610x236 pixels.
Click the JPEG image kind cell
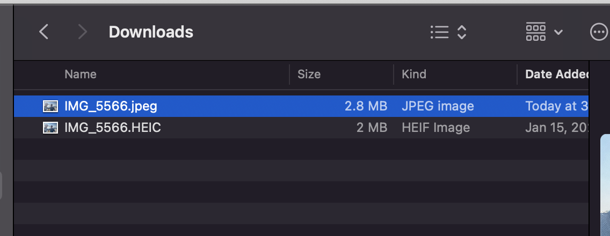438,106
